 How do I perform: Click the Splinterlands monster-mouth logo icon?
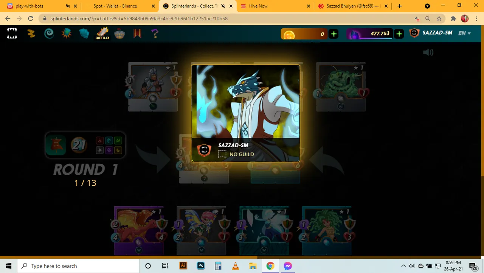pyautogui.click(x=12, y=33)
